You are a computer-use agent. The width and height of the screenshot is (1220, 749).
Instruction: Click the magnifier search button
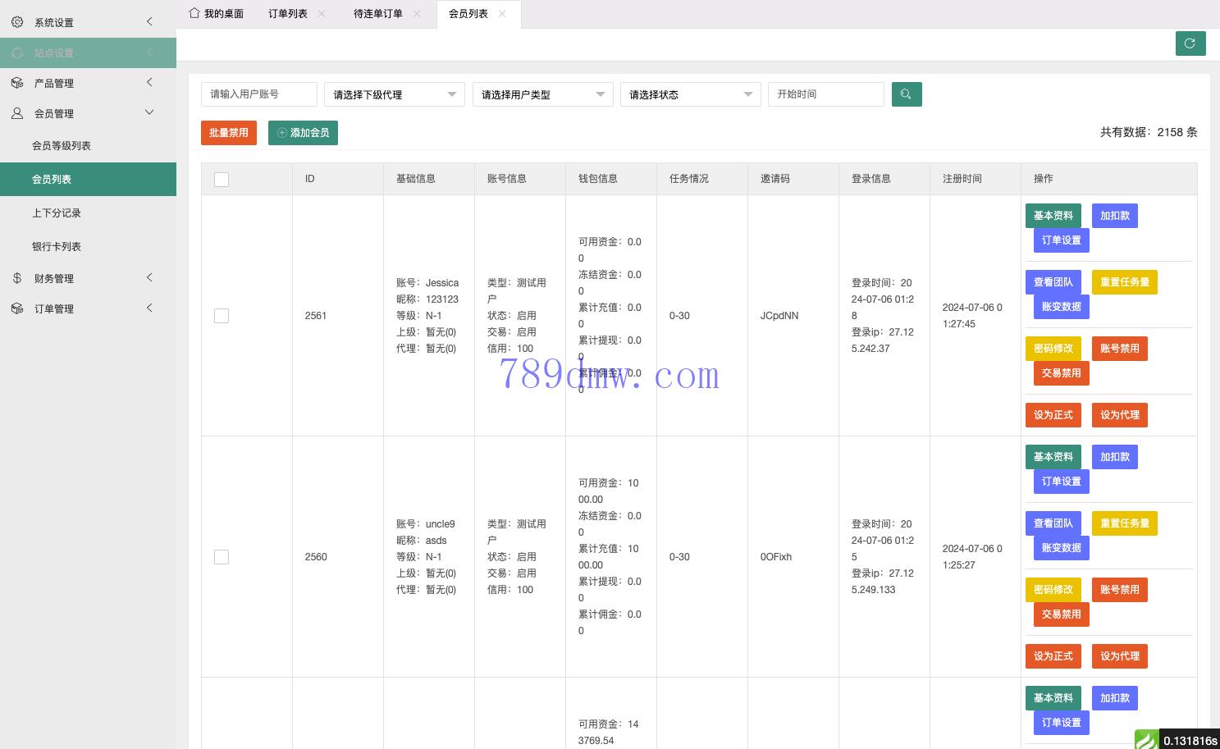[x=906, y=94]
